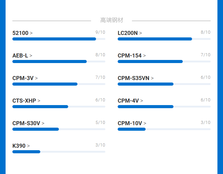This screenshot has width=223, height=174.
Task: Click the arrow chevron next to CPM-154
Action: click(145, 56)
